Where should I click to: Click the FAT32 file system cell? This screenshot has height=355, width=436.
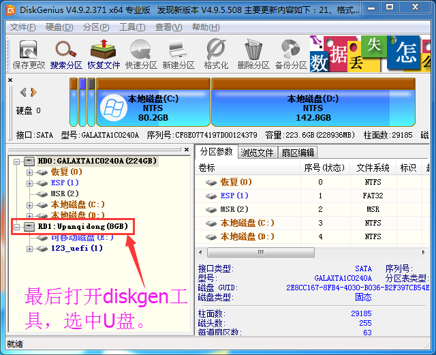(373, 196)
